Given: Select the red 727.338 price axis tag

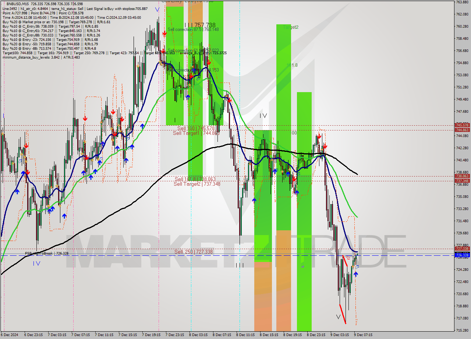Looking at the screenshot, I should click(x=462, y=249).
